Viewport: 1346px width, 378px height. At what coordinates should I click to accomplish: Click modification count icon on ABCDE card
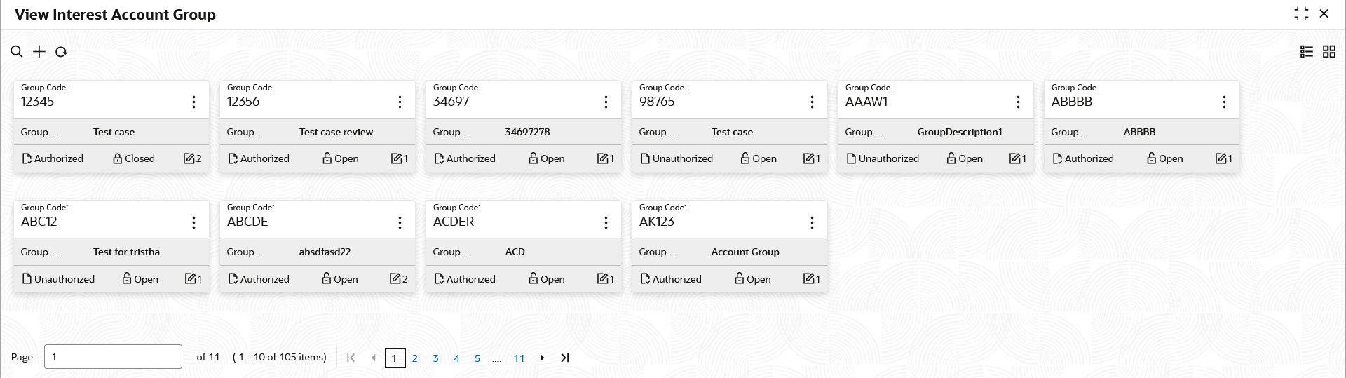pos(395,279)
